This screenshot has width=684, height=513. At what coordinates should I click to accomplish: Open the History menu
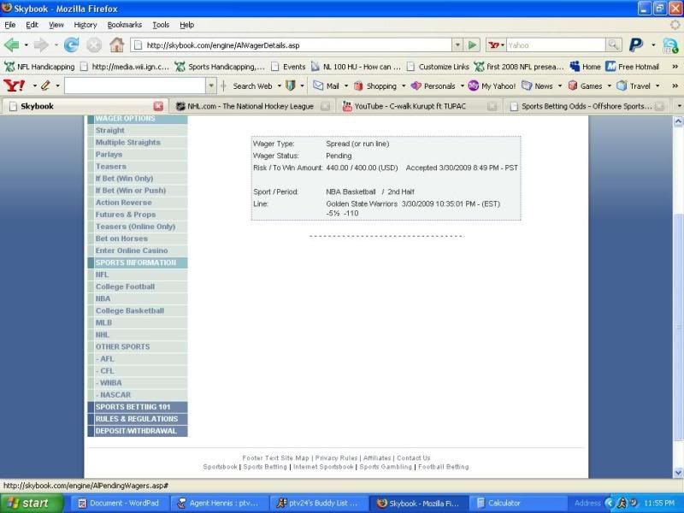(x=85, y=25)
